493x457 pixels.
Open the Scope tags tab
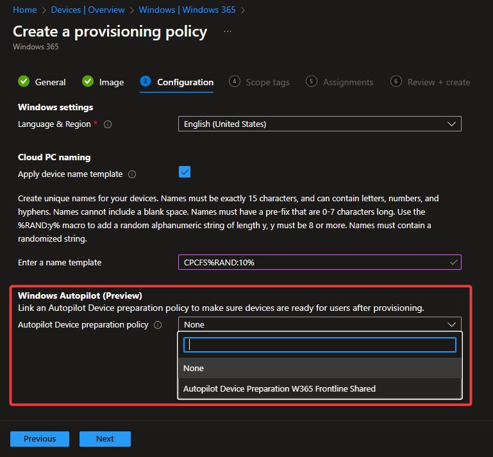259,81
